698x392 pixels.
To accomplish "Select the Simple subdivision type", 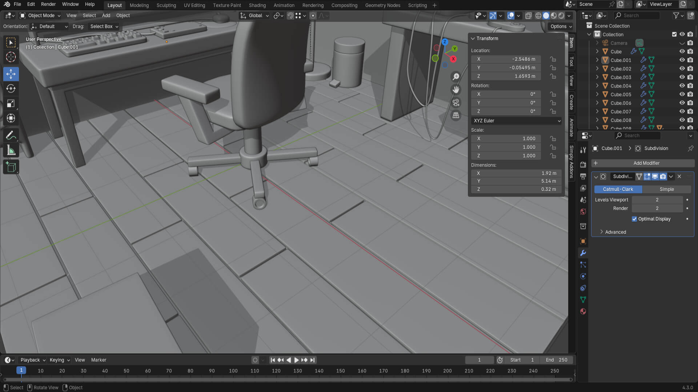I will [x=666, y=189].
